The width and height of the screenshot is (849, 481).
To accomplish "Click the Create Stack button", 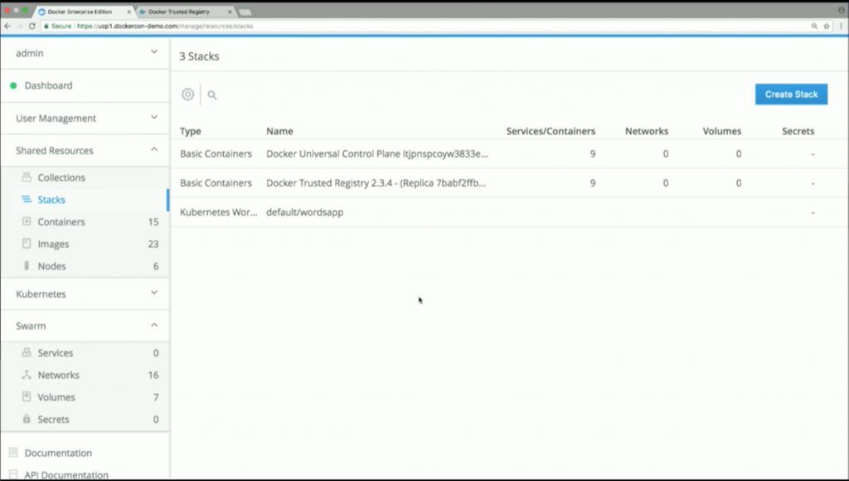I will pyautogui.click(x=791, y=95).
